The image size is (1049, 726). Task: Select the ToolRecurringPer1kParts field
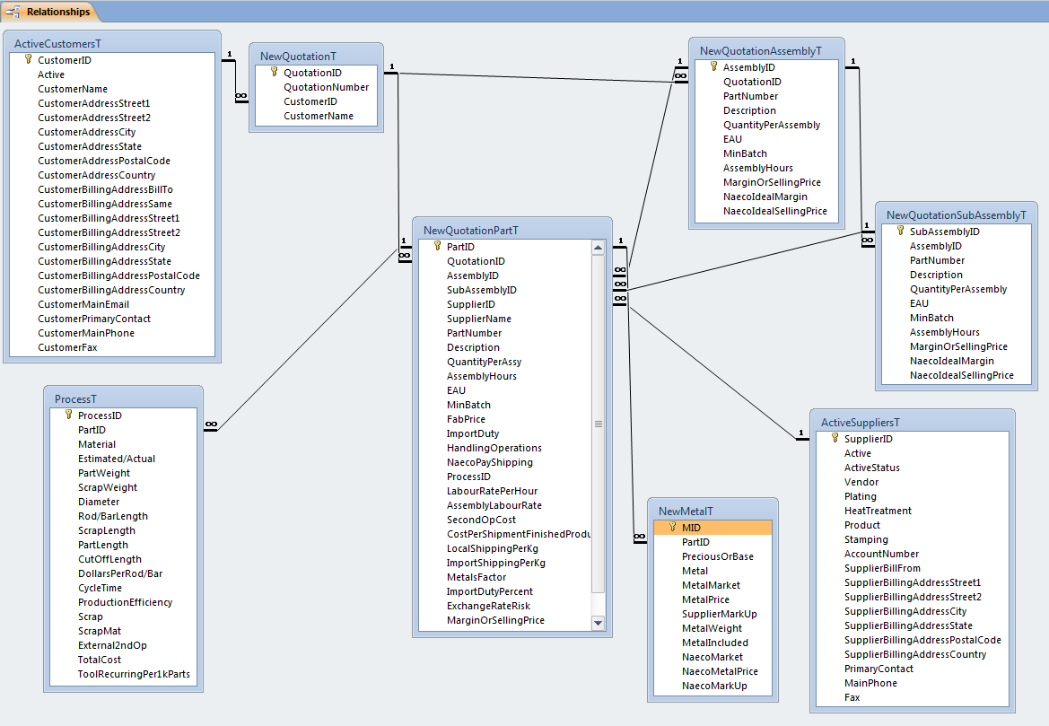coord(124,674)
